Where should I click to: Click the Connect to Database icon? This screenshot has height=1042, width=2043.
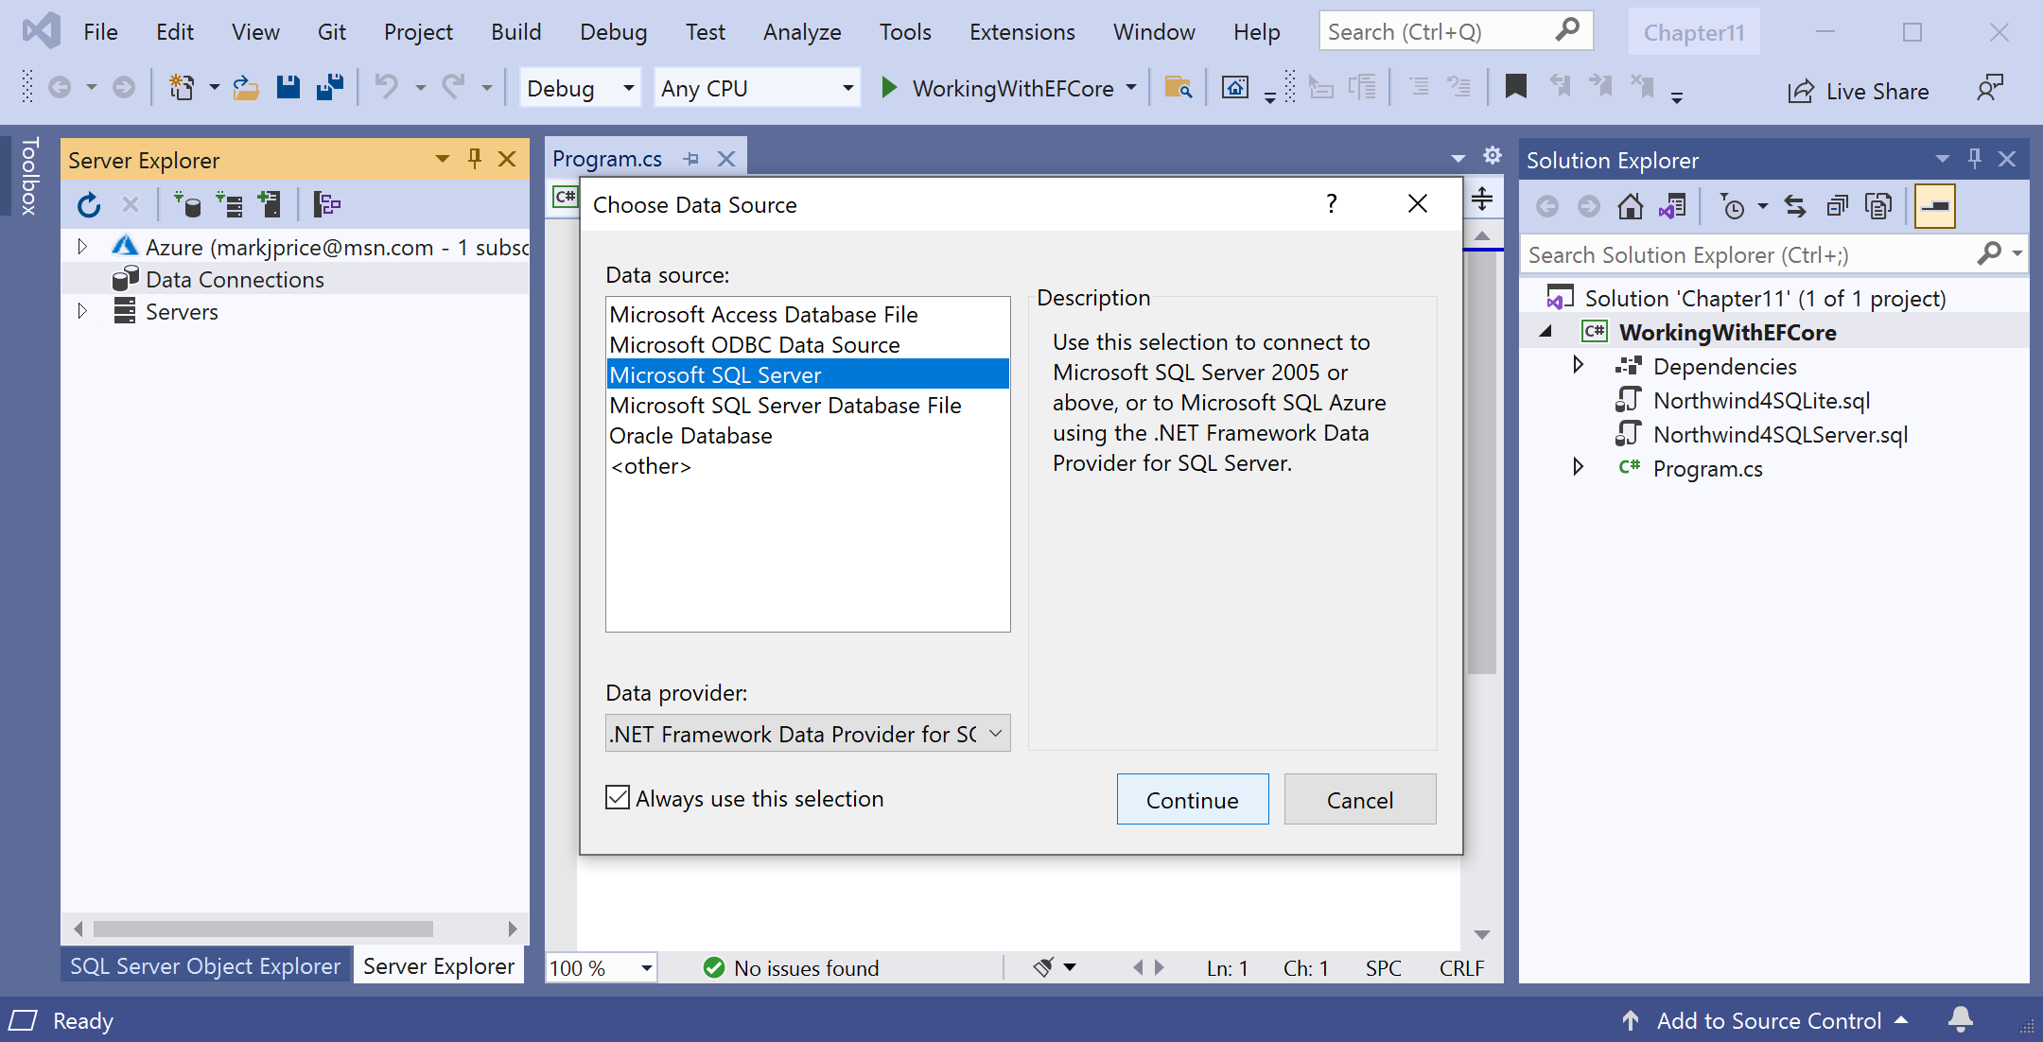coord(189,203)
